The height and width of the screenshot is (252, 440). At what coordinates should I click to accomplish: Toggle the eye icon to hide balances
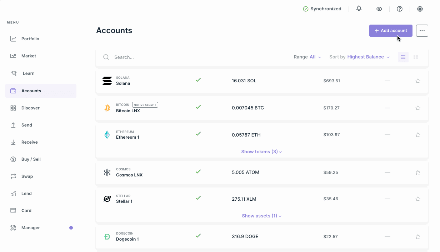(379, 9)
